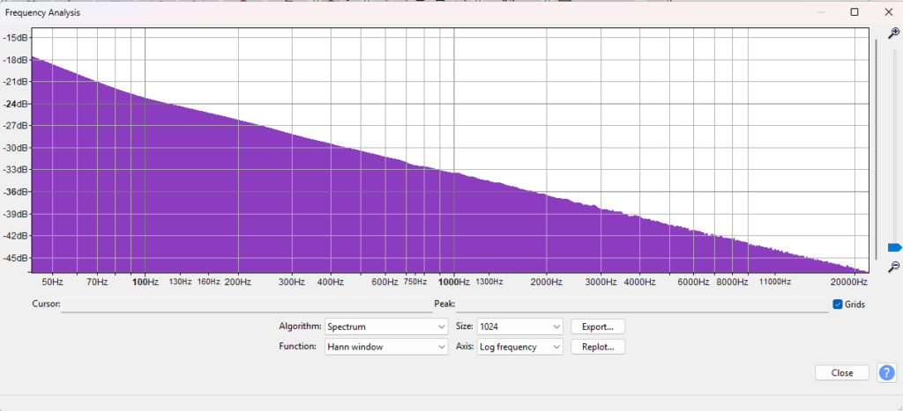This screenshot has height=411, width=903.
Task: Click the Replot... button
Action: tap(598, 347)
